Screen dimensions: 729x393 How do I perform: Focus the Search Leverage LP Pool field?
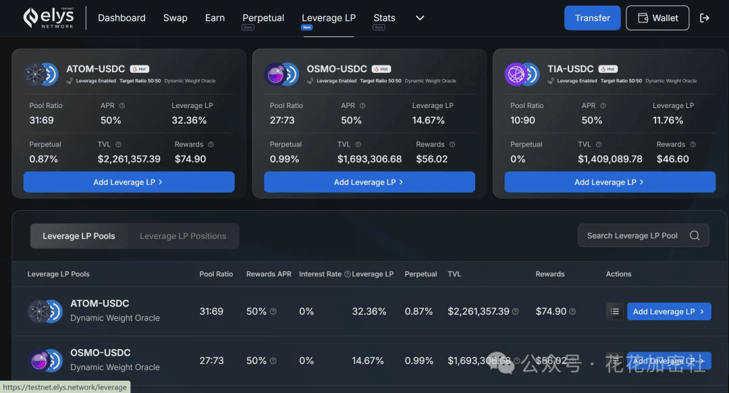pyautogui.click(x=643, y=236)
